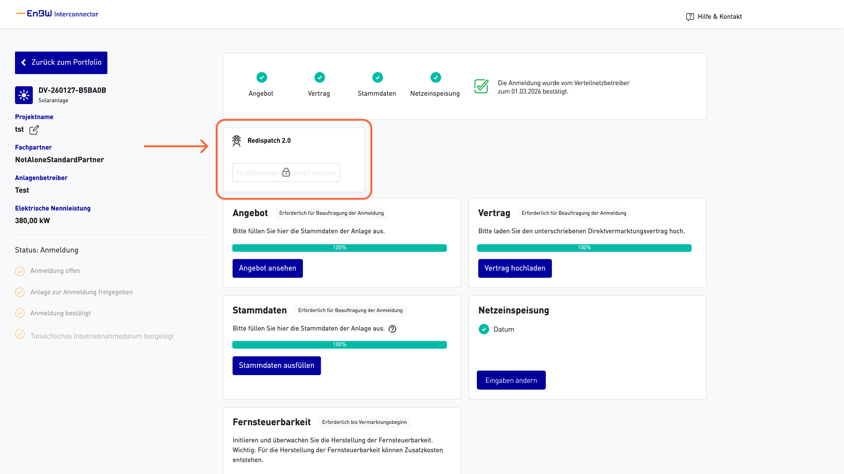
Task: Click the lock icon on disabled button
Action: 286,173
